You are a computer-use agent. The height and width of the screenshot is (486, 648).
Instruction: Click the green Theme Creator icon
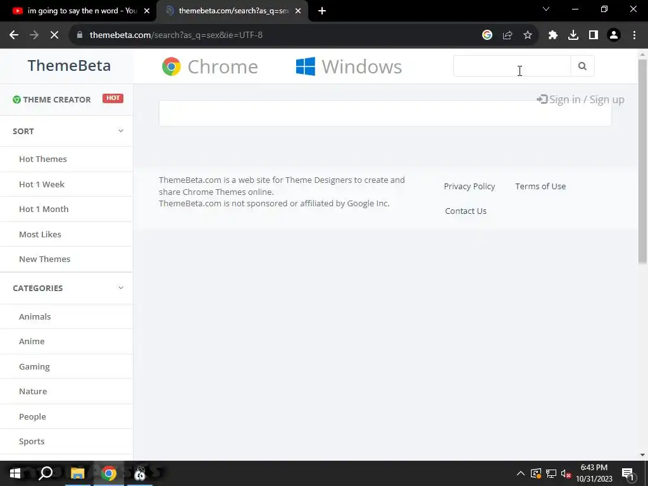tap(16, 99)
